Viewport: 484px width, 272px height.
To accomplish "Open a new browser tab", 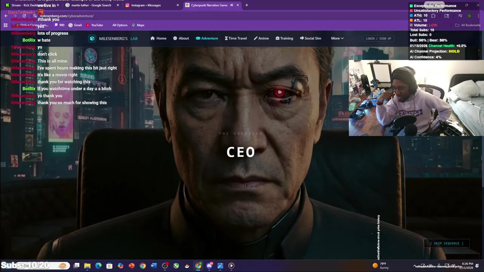I will tap(247, 5).
